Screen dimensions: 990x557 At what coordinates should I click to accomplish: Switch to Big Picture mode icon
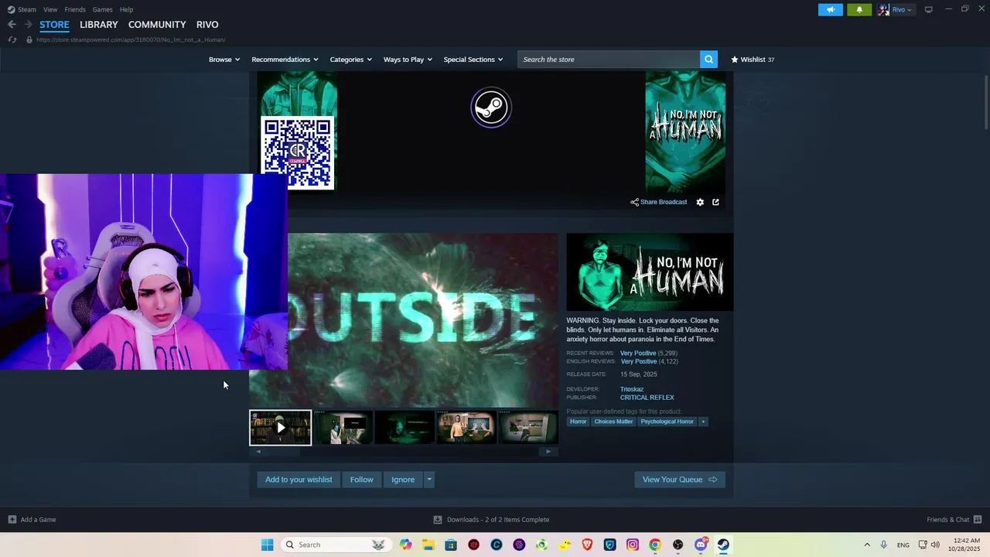[x=928, y=9]
